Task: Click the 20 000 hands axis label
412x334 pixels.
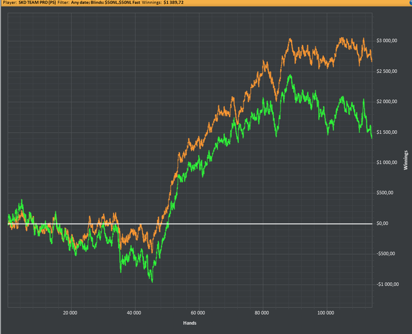Action: tap(70, 313)
